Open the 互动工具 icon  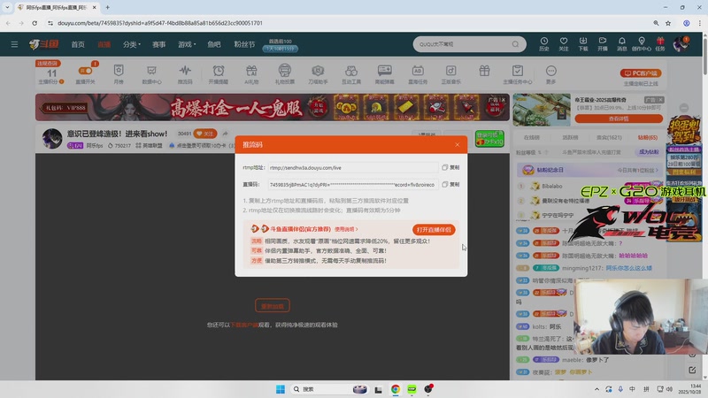point(351,74)
